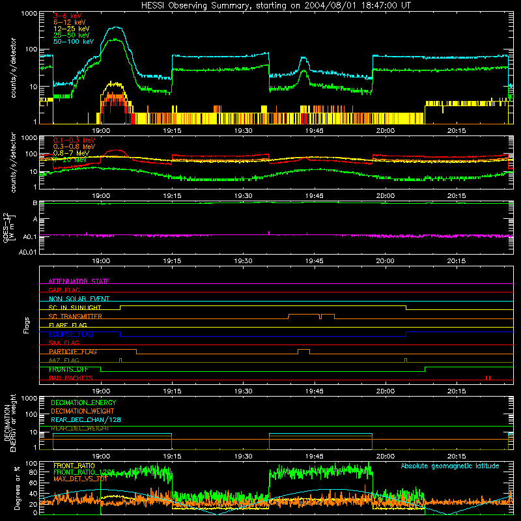Viewport: 521px width, 521px height.
Task: Select the DECIMATION_ENERGY legend label
Action: 83,402
